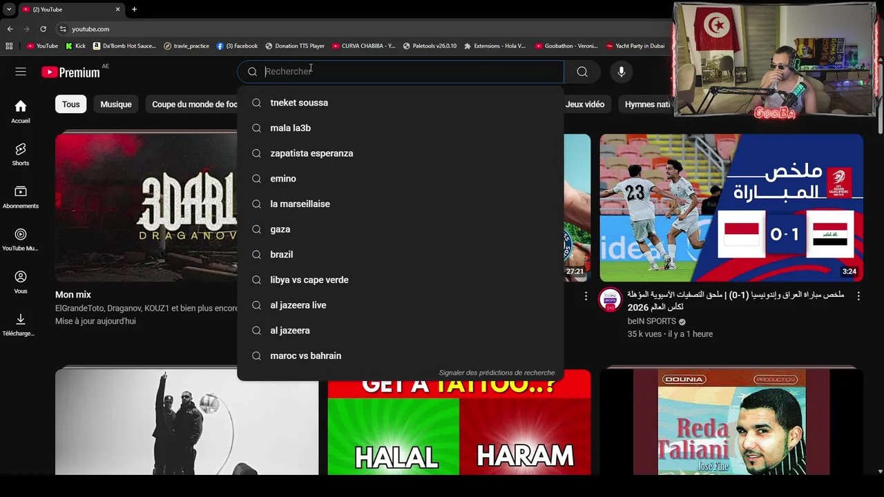884x497 pixels.
Task: Select the Hymnes nati... filter chip
Action: [x=647, y=104]
